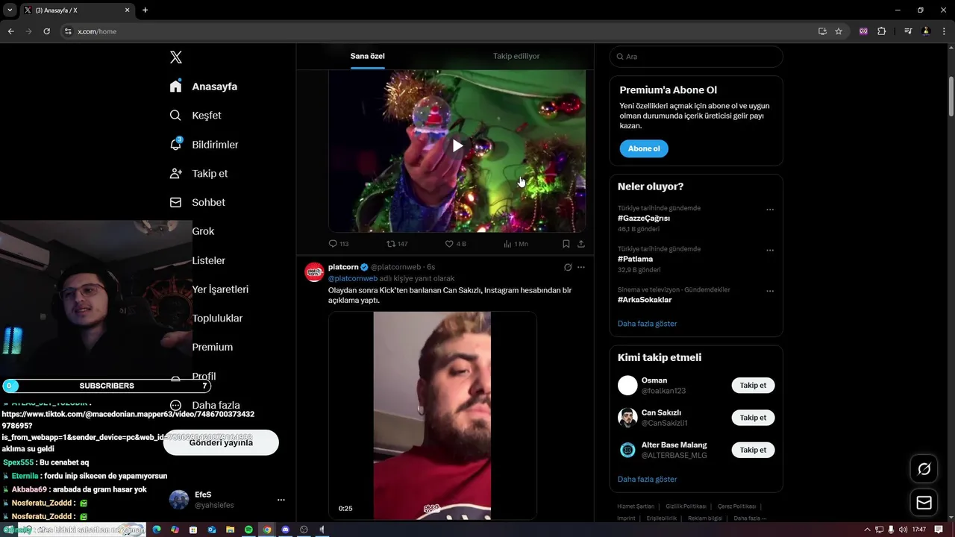
Task: Open floating Grok button at bottom right
Action: 924,469
